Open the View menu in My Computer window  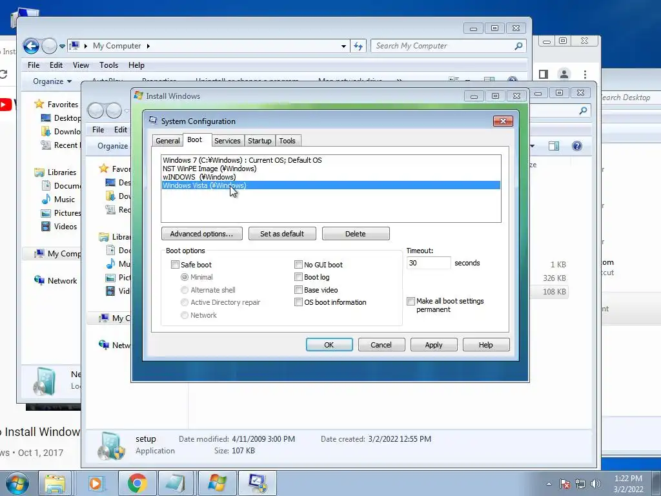pos(81,65)
